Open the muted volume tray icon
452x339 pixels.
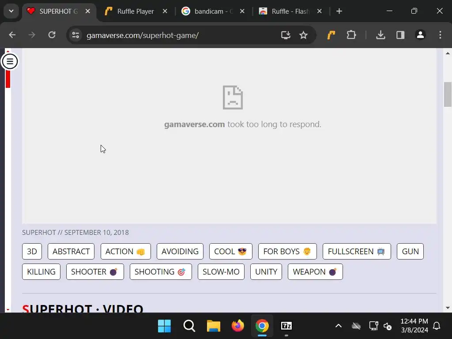click(x=388, y=326)
